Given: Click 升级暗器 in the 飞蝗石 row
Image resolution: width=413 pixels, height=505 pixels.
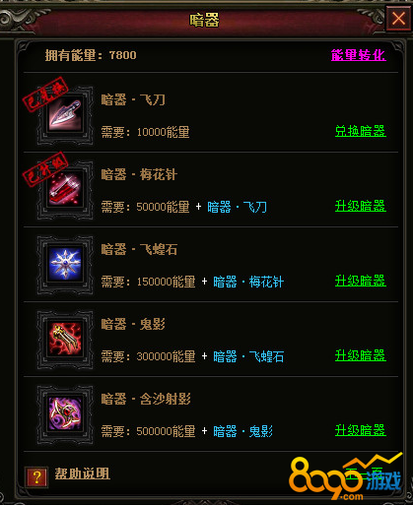Looking at the screenshot, I should pos(361,281).
